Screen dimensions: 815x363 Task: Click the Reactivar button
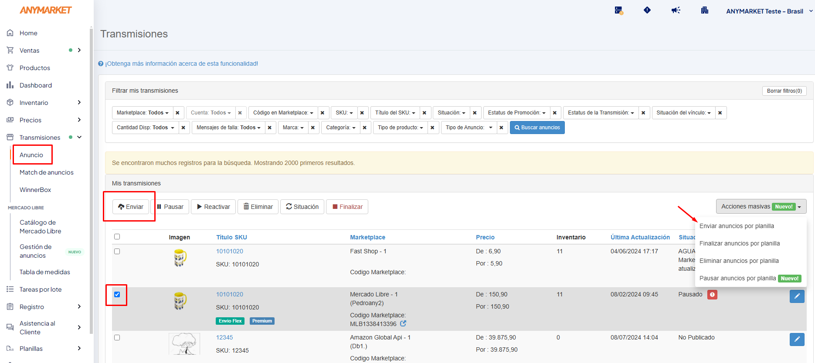pyautogui.click(x=213, y=207)
